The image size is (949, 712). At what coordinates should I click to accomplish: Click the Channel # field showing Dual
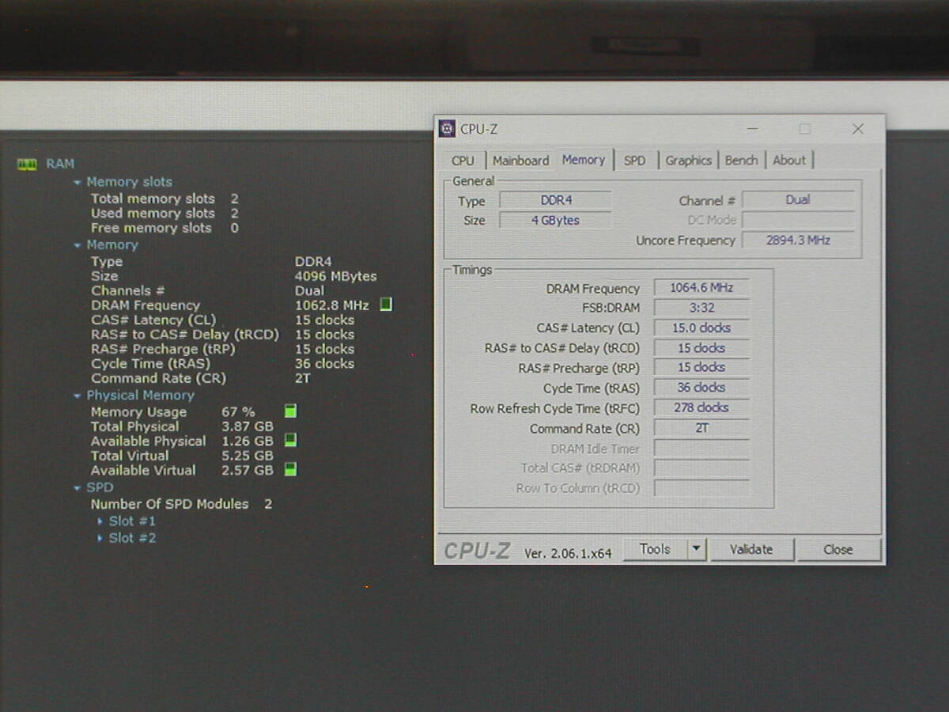pyautogui.click(x=798, y=200)
